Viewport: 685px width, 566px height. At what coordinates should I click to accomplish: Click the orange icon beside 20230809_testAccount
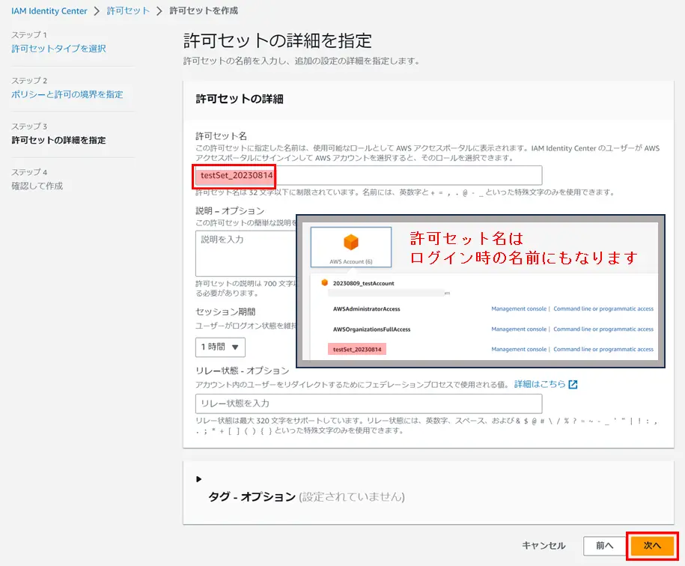tap(325, 283)
